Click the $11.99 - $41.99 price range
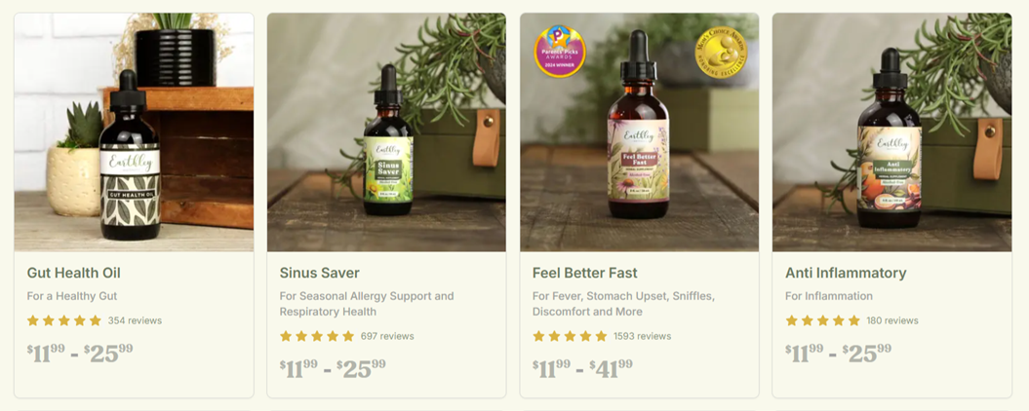The height and width of the screenshot is (411, 1029). (582, 369)
